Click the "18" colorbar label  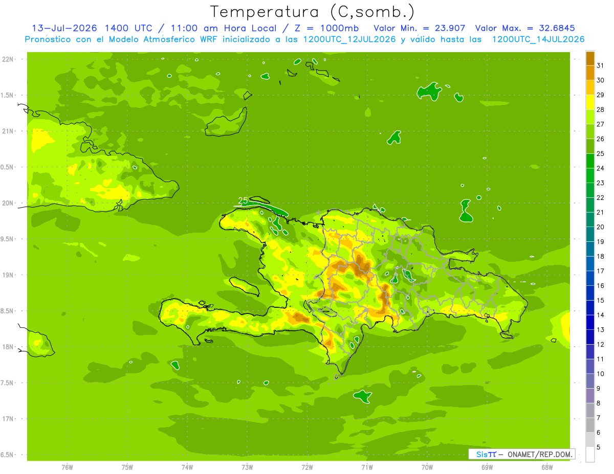(x=601, y=256)
